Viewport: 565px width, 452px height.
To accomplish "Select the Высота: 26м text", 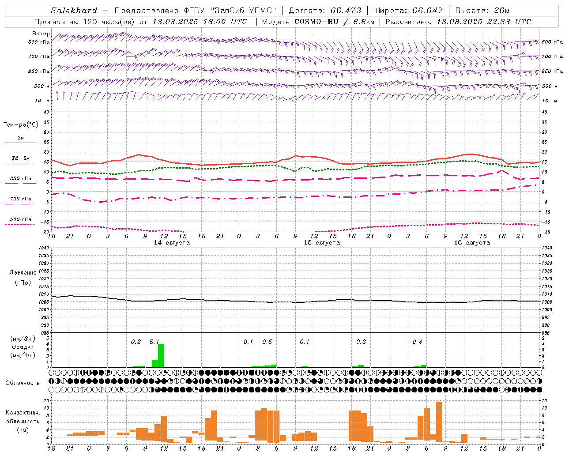I will (x=482, y=11).
